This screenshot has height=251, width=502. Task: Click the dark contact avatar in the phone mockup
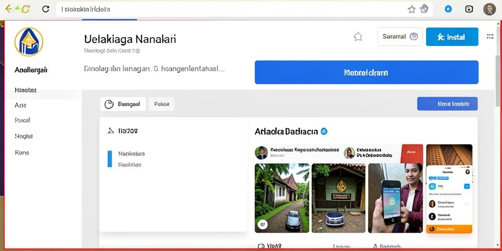(x=432, y=216)
